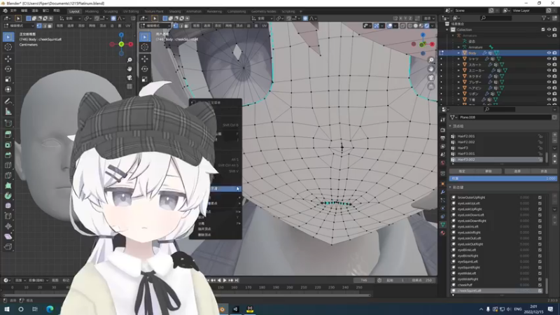Select the Spin tool
Viewport: 560px width, 315px height.
(x=8, y=196)
